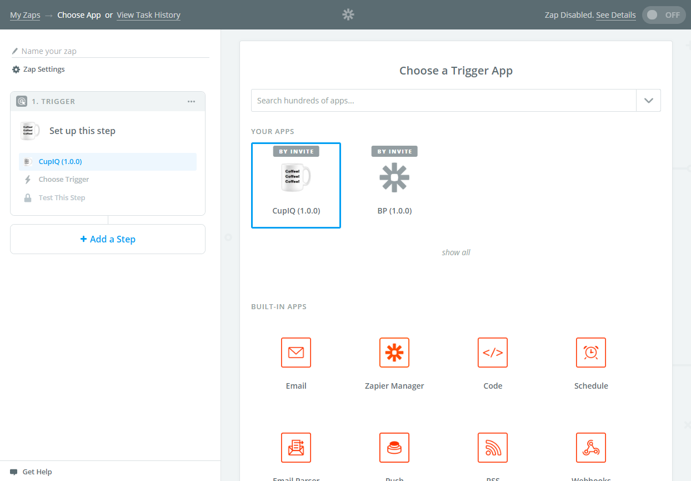Expand the app search dropdown chevron
691x481 pixels.
648,101
